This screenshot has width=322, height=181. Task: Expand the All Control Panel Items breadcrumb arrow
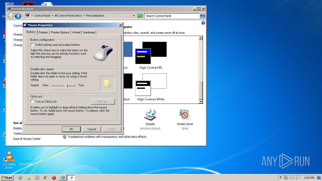pyautogui.click(x=84, y=16)
